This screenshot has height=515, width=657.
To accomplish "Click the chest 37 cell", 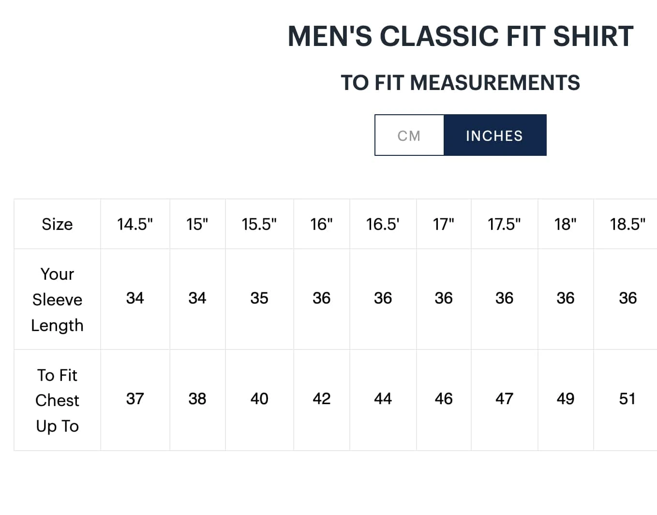I will [135, 399].
